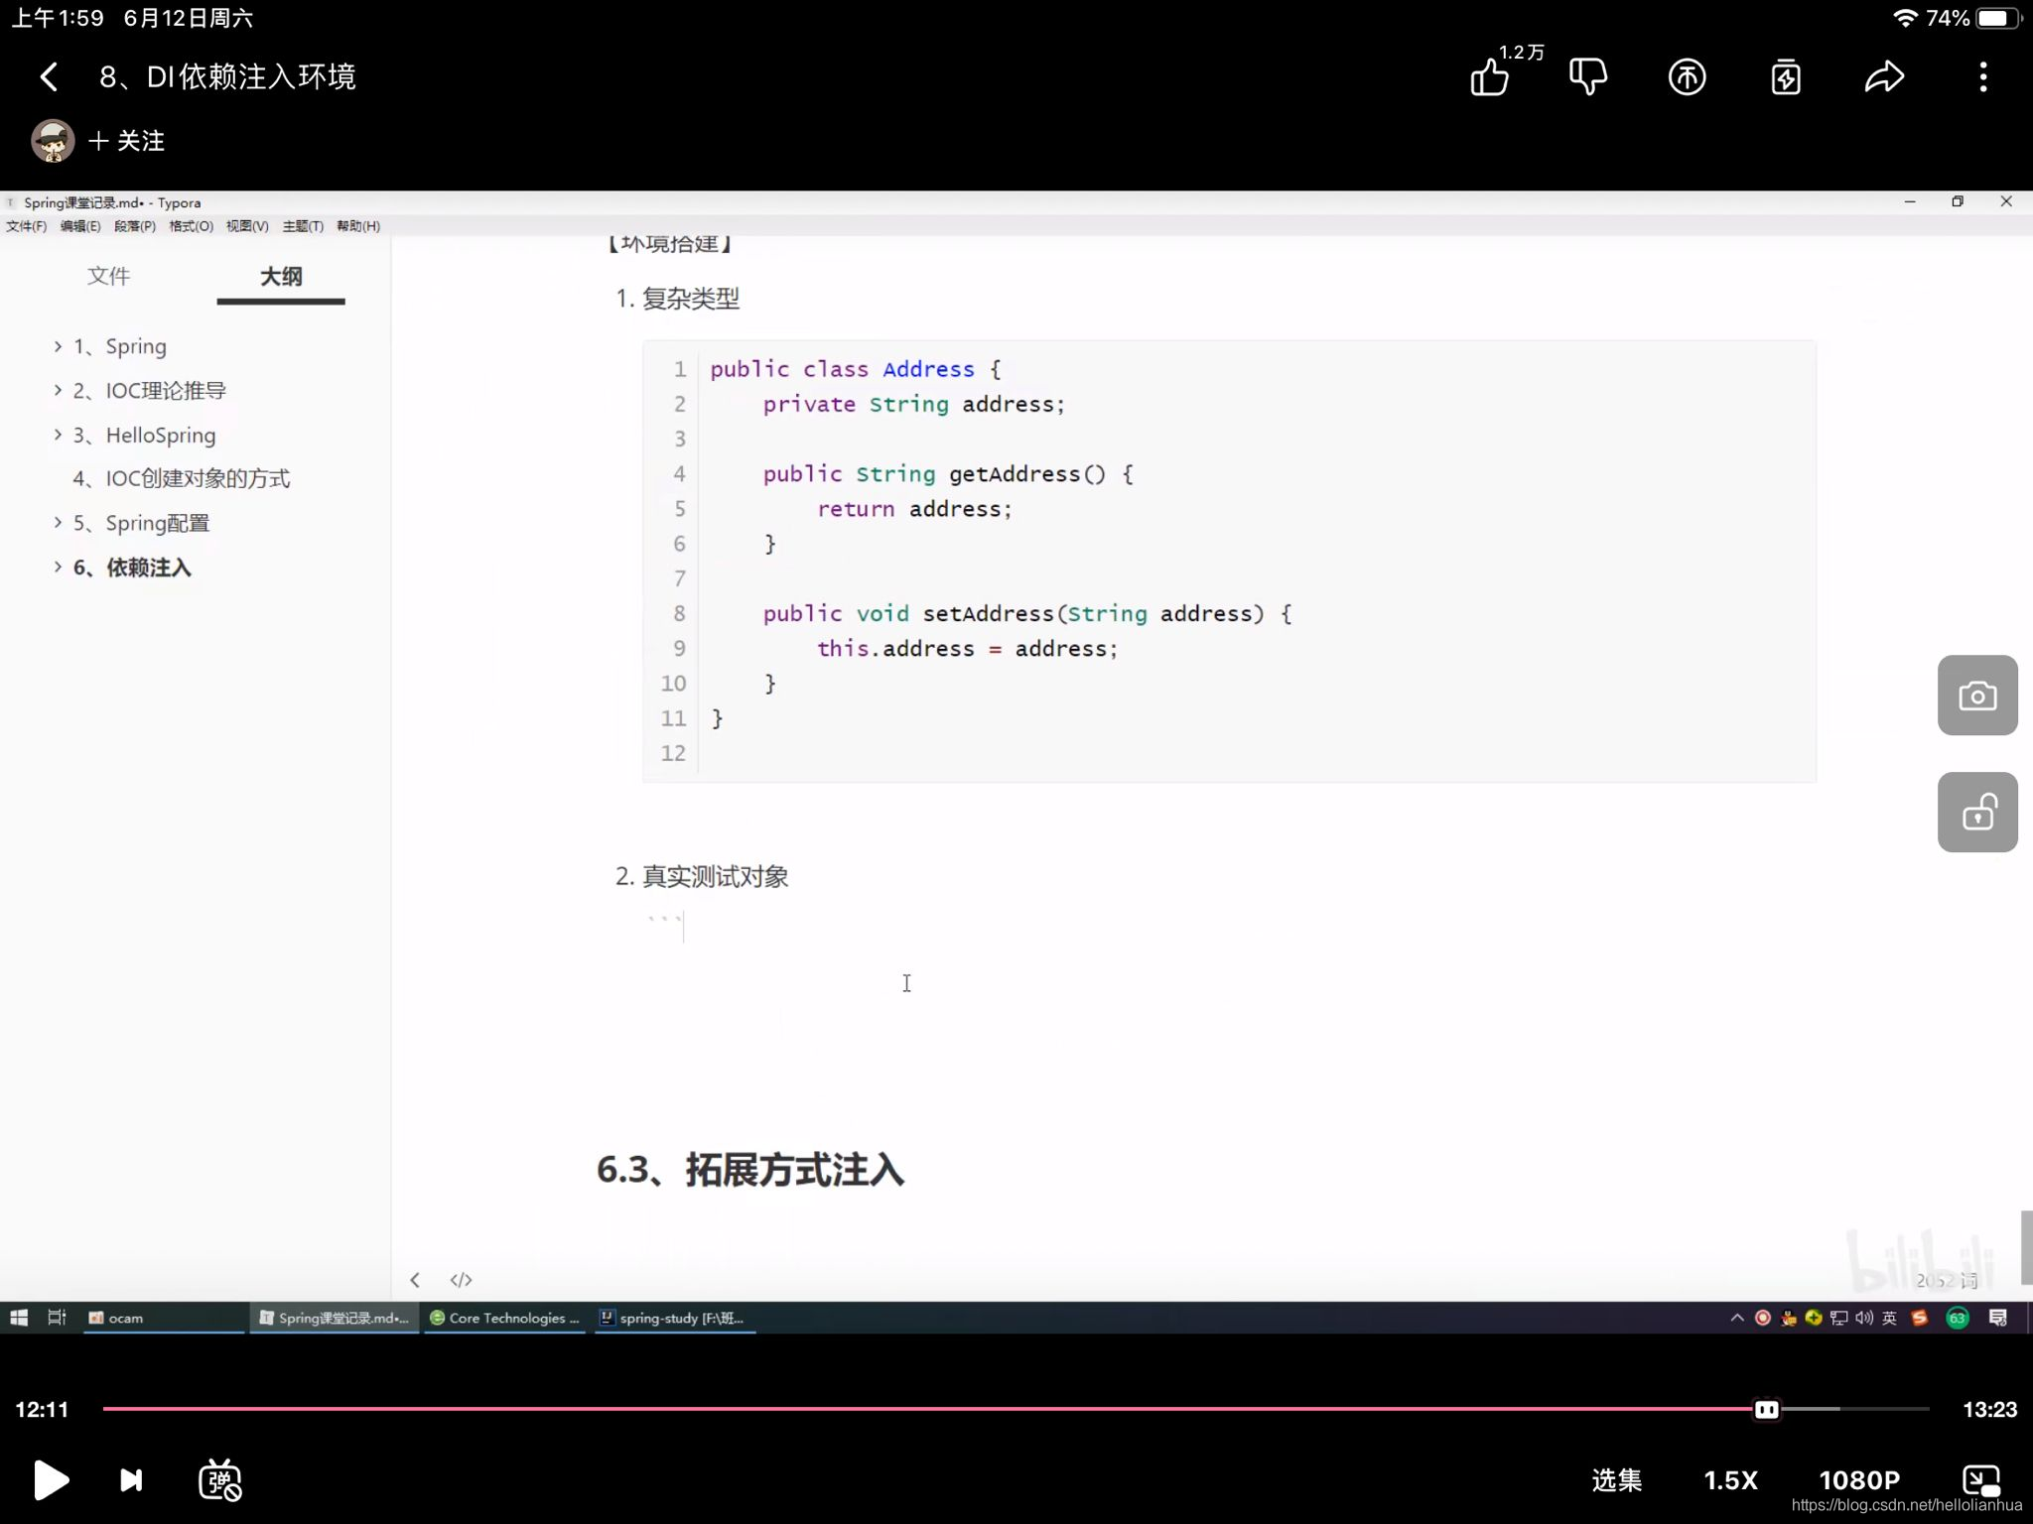Take a screenshot with camera button
This screenshot has width=2033, height=1524.
pos(1976,696)
